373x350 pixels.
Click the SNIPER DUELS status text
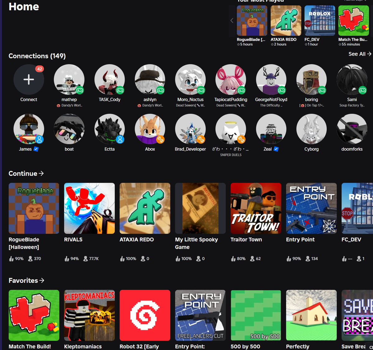pyautogui.click(x=231, y=155)
